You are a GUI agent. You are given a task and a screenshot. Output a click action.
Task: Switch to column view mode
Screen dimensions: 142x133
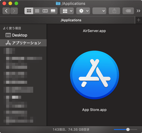click(45, 11)
